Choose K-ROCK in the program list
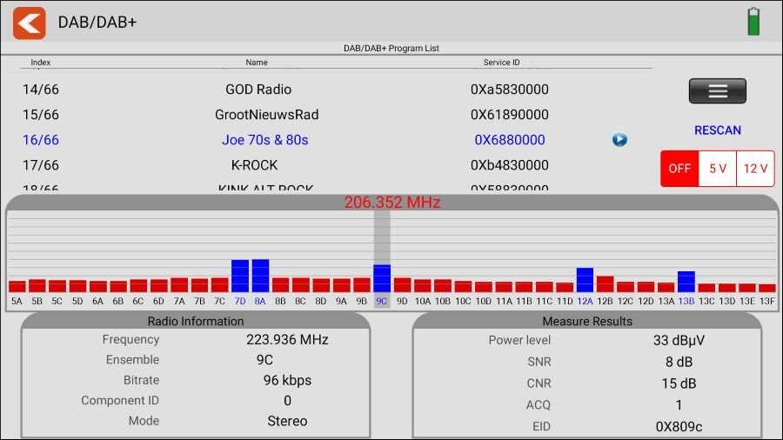783x440 pixels. pyautogui.click(x=254, y=165)
